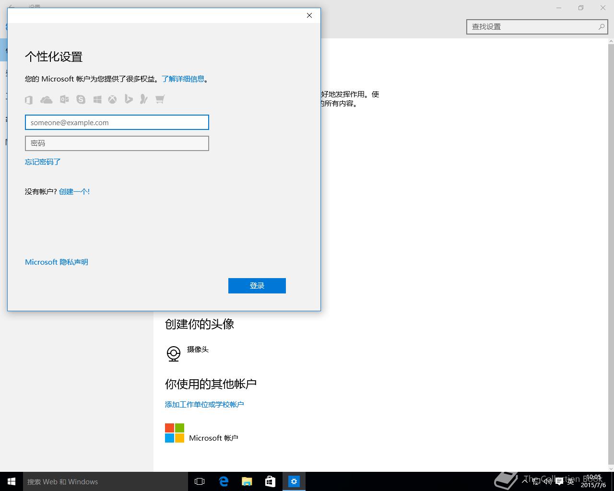Click the Xbox icon in the services row
This screenshot has height=491, width=614.
(x=112, y=99)
